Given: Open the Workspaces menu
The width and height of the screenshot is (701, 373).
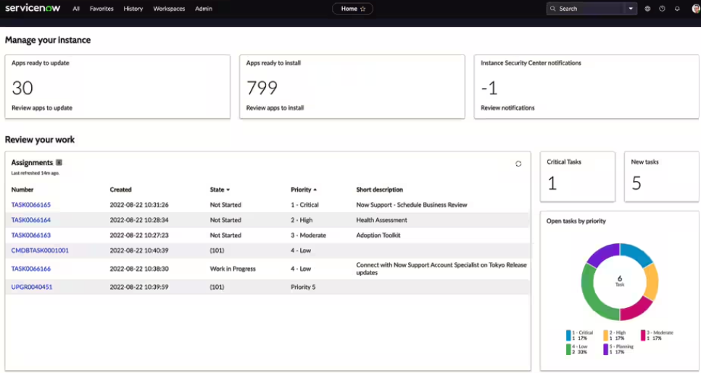Looking at the screenshot, I should click(x=169, y=9).
